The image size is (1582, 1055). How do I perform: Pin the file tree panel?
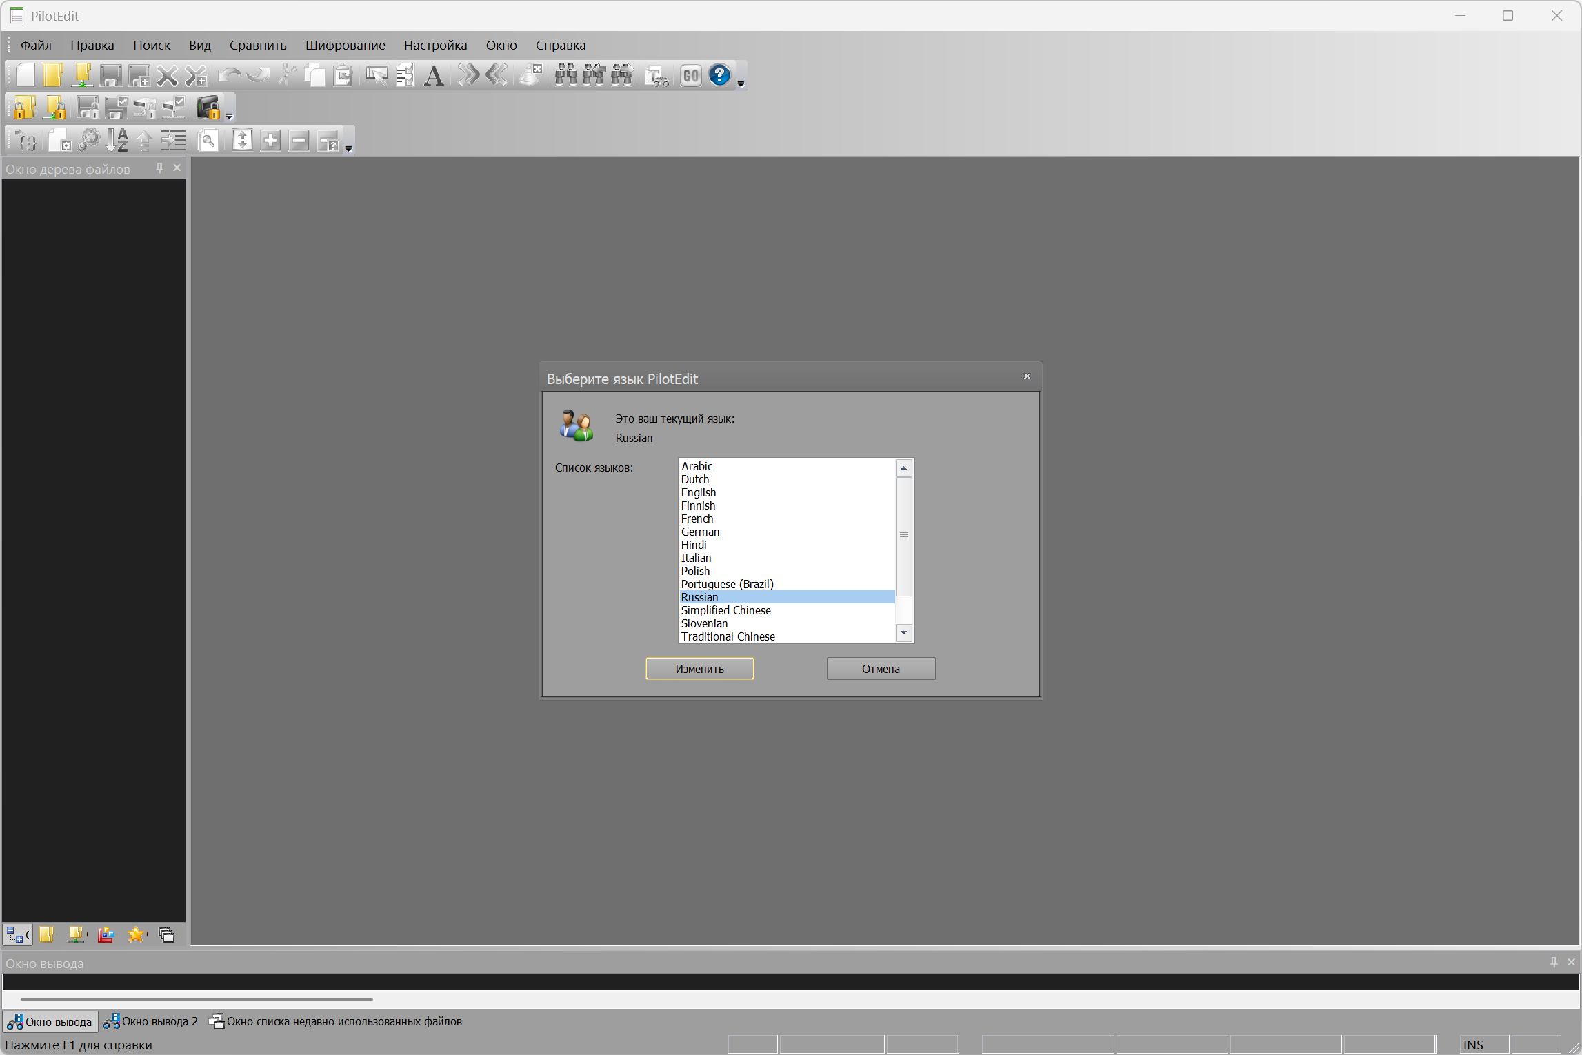(x=160, y=168)
